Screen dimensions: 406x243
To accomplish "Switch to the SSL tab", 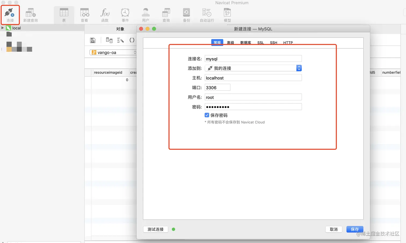I will coord(260,43).
